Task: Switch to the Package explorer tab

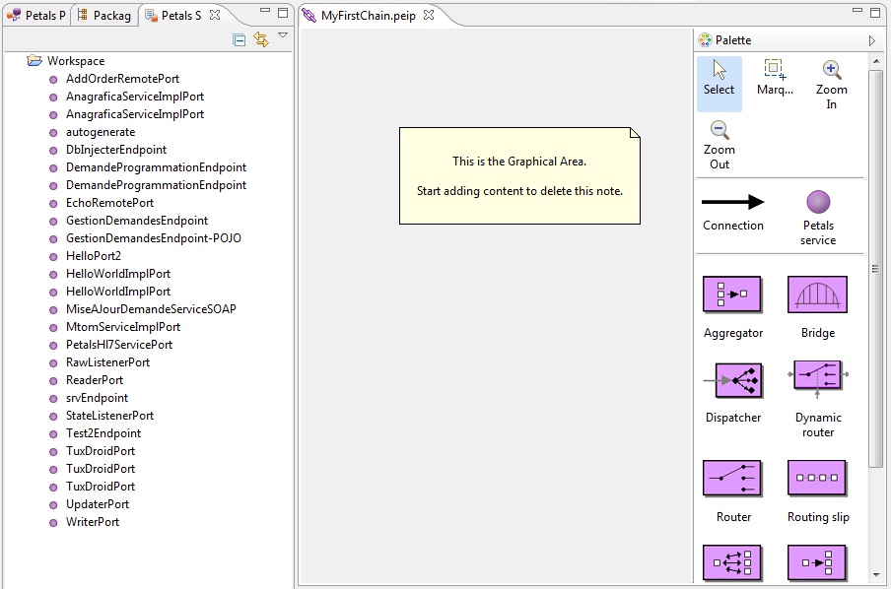Action: pos(104,16)
